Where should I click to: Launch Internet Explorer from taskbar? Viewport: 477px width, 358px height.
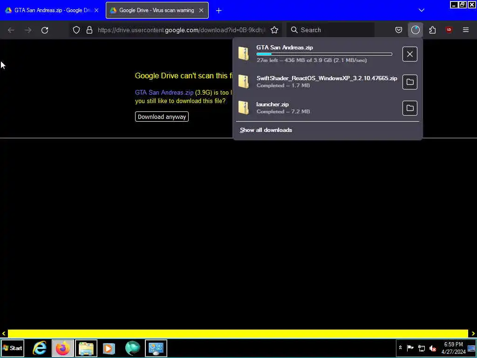[40, 348]
